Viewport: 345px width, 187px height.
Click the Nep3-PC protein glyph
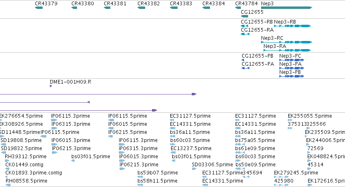pyautogui.click(x=292, y=60)
